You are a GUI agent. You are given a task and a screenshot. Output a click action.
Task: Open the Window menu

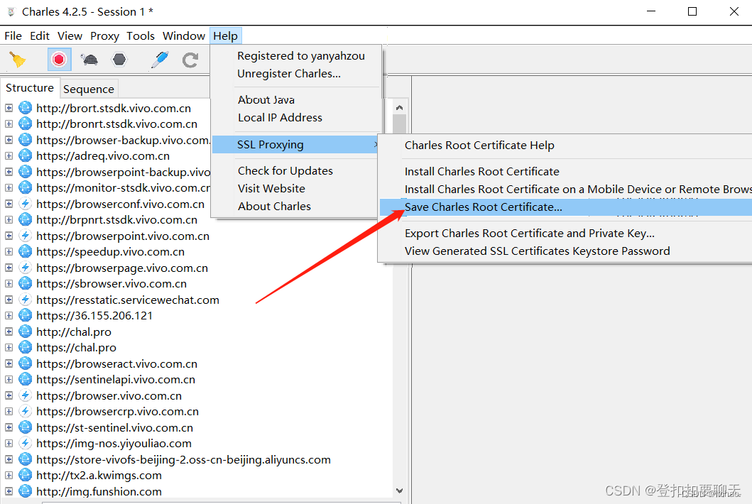click(184, 36)
